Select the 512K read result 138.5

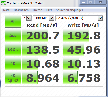coord(42,49)
